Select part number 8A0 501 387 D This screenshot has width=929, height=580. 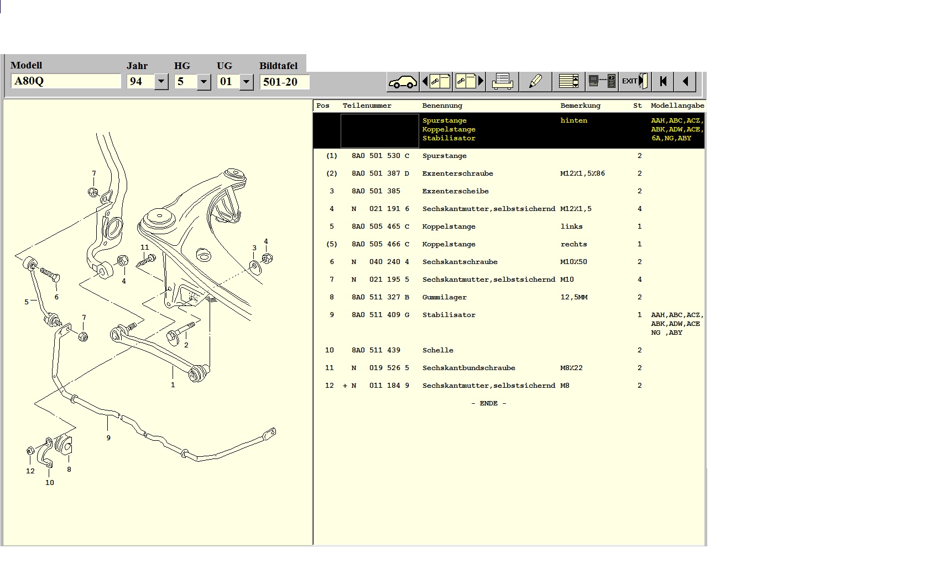[380, 173]
